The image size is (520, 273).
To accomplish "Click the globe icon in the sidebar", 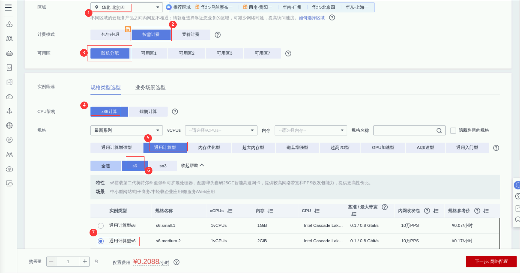I will click(x=9, y=125).
